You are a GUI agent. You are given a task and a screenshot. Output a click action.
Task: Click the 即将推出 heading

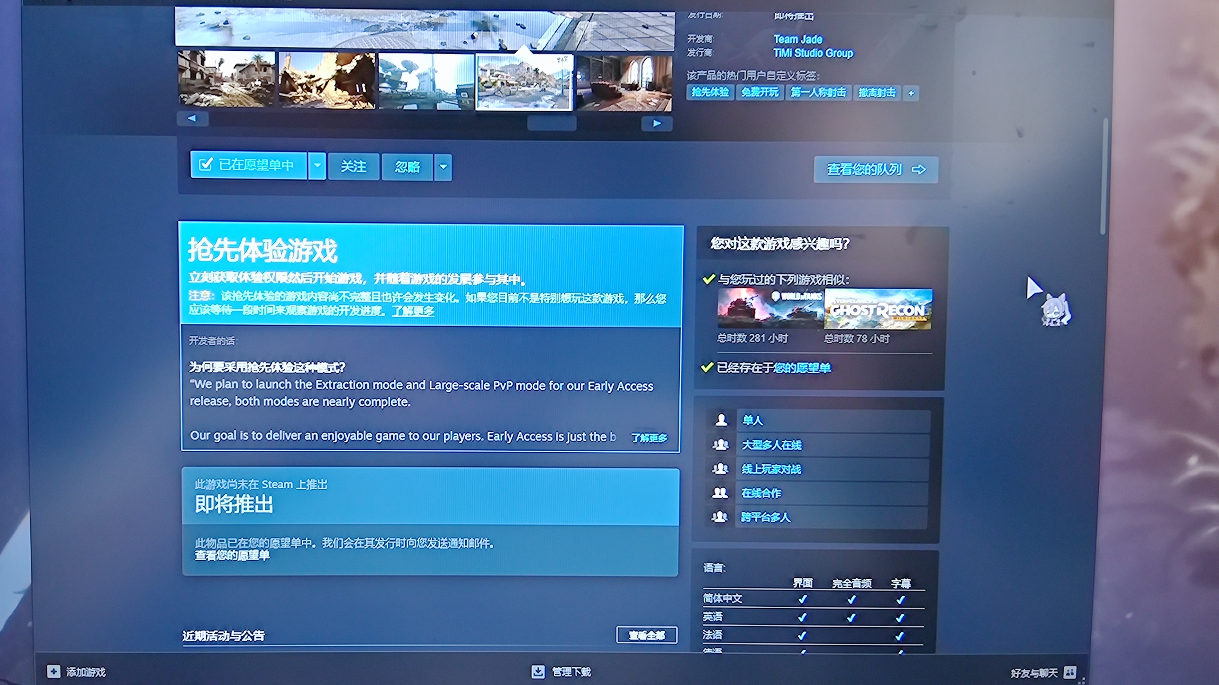[234, 505]
